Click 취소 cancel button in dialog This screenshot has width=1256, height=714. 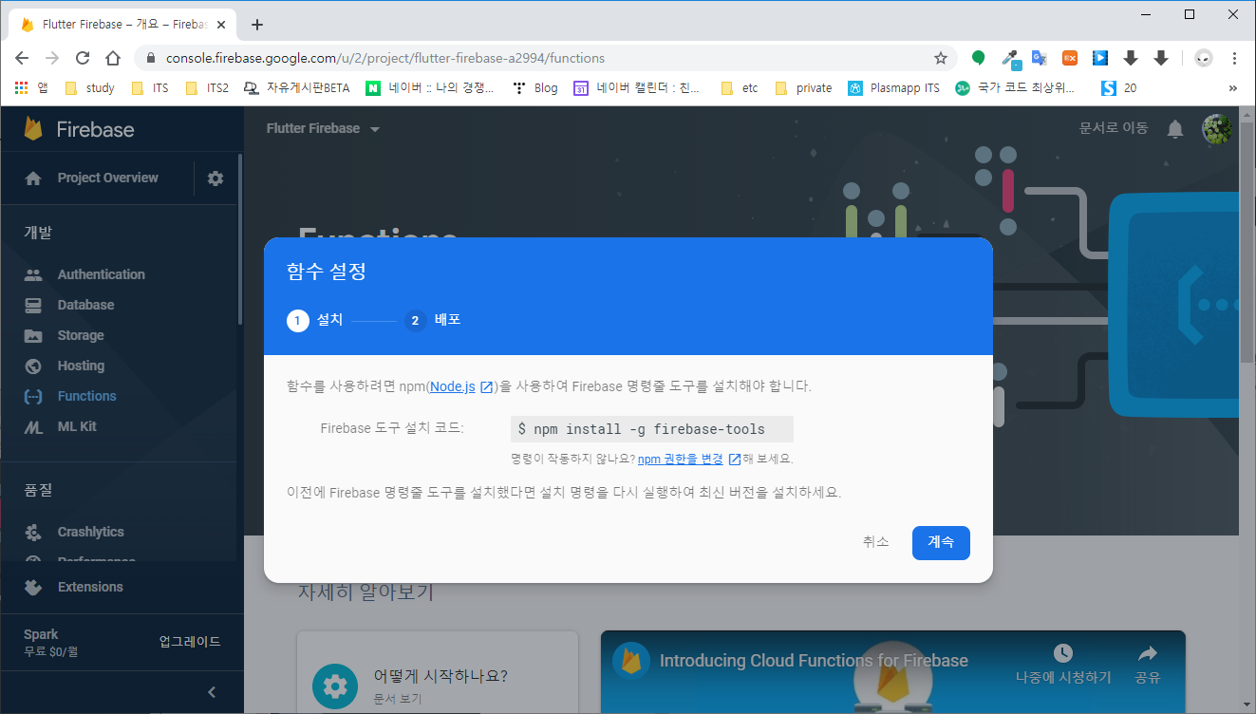tap(875, 542)
